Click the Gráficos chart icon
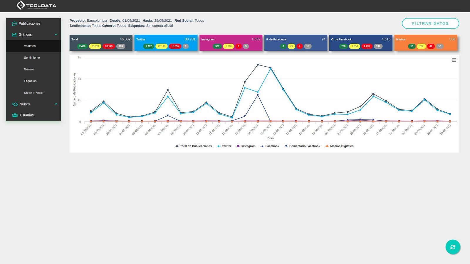Screen dimensions: 470x264 [14, 35]
